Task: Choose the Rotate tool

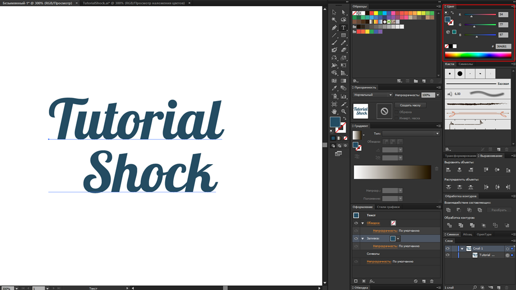Action: [x=334, y=58]
